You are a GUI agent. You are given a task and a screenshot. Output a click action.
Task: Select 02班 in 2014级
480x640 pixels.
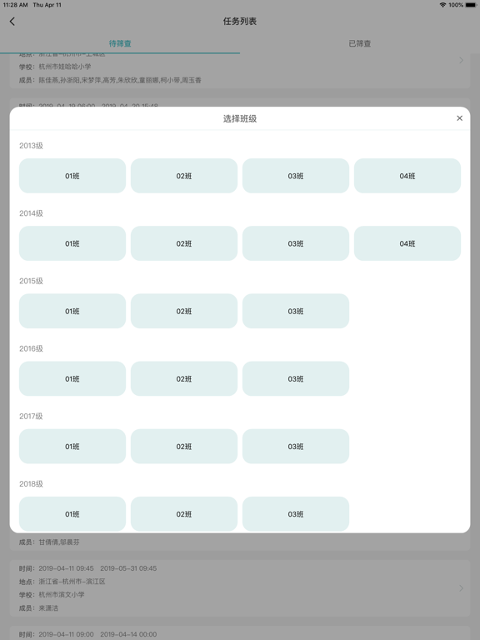[x=184, y=243]
